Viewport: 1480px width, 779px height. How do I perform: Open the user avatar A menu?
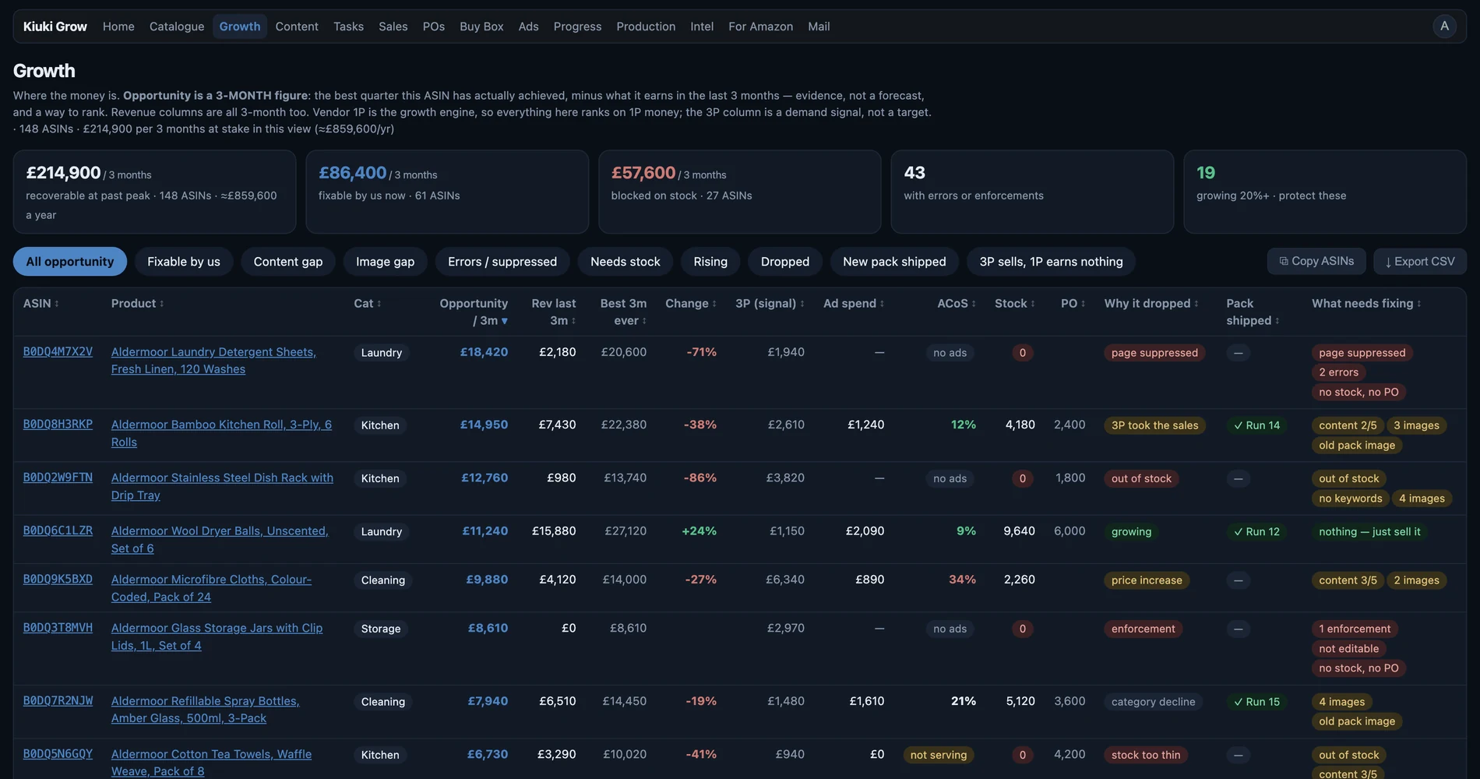click(x=1444, y=26)
